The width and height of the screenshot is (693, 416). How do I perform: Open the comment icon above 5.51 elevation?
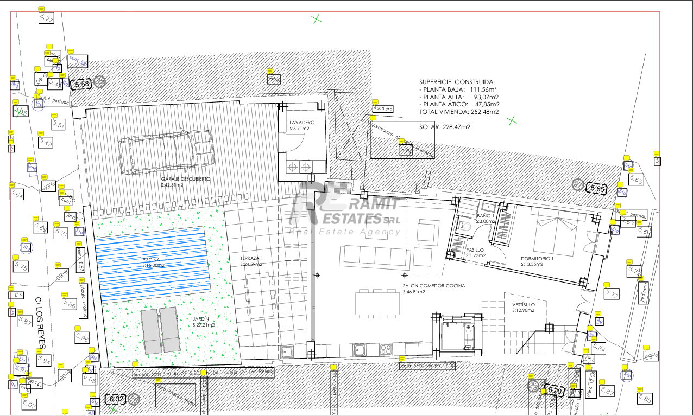pos(54,116)
